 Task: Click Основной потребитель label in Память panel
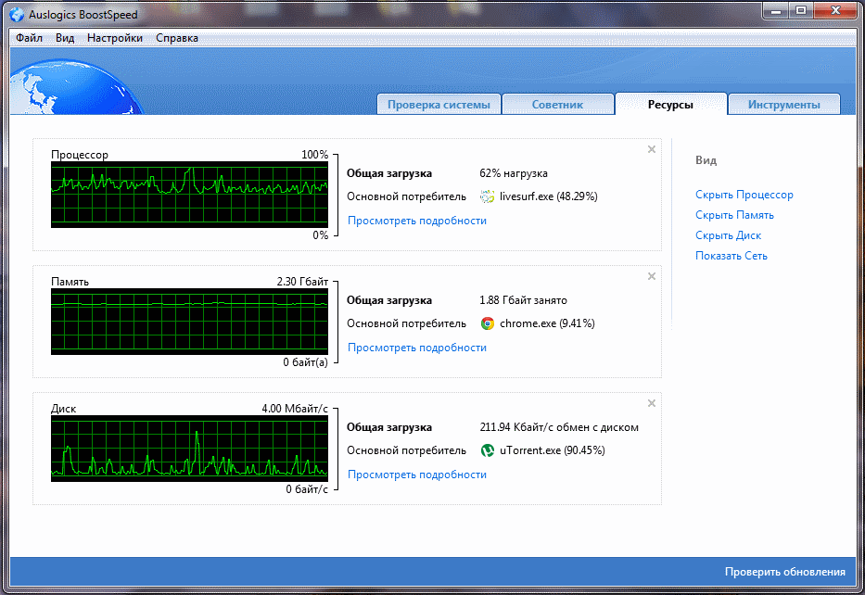407,323
